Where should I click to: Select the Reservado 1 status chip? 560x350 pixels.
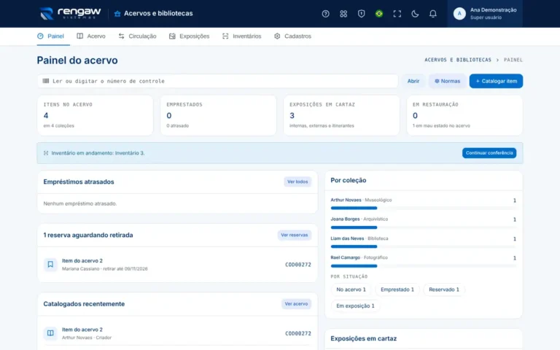click(444, 289)
